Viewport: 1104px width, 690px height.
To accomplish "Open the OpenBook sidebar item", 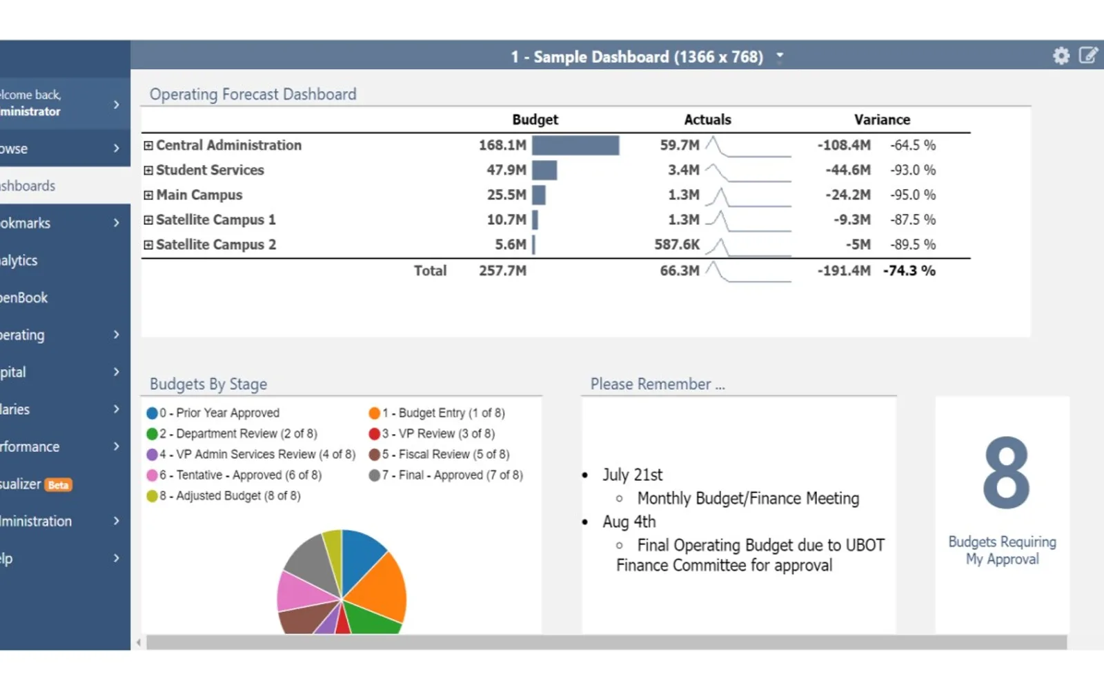I will pos(65,297).
